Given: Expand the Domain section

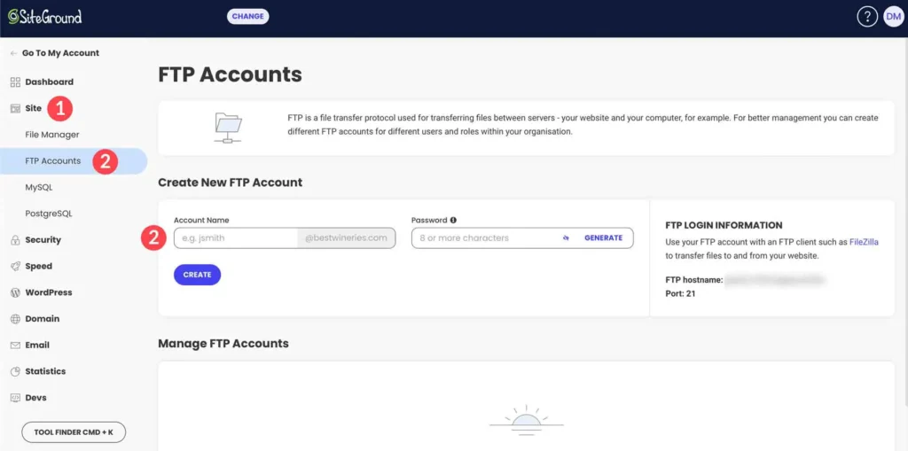Looking at the screenshot, I should pyautogui.click(x=43, y=319).
